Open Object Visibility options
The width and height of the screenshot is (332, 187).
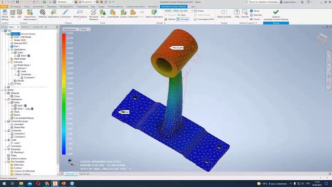pos(224,14)
